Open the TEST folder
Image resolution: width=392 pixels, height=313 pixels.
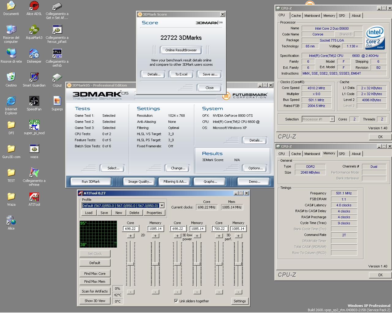[11, 175]
